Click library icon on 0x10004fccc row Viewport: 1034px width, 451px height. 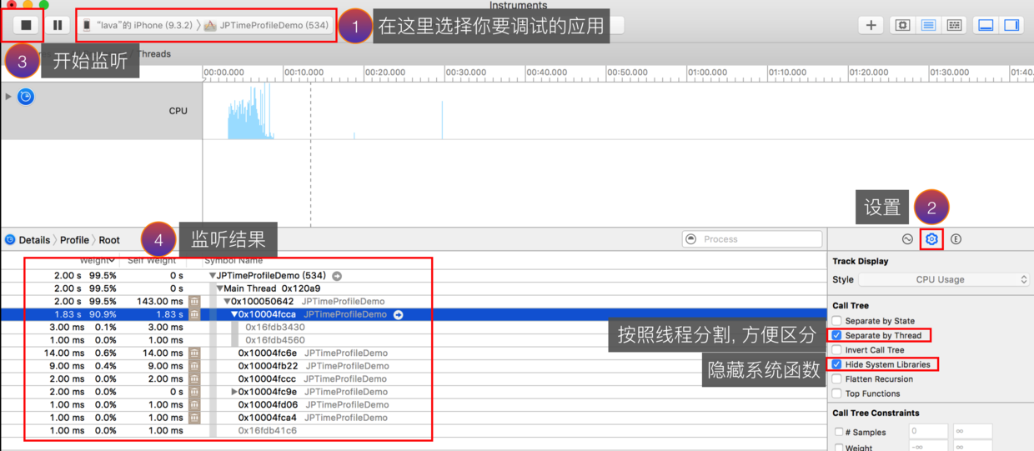[194, 379]
